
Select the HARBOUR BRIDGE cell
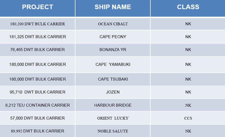[113, 105]
